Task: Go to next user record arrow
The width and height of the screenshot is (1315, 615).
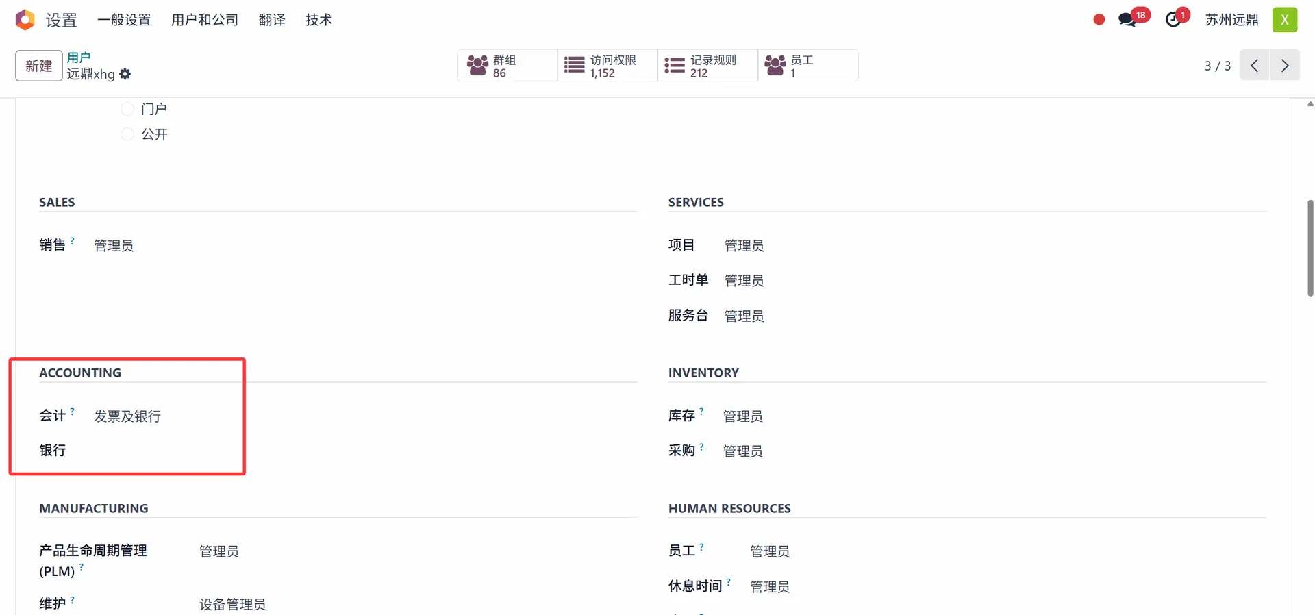Action: (1284, 66)
